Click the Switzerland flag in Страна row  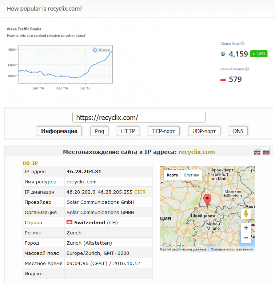tap(69, 222)
